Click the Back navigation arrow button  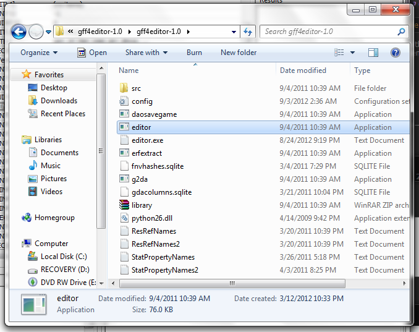(x=19, y=32)
